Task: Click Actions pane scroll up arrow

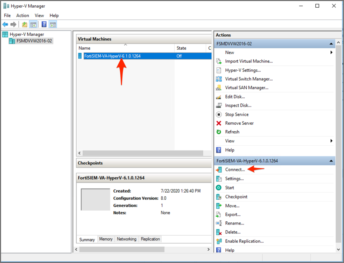Action: [338, 42]
